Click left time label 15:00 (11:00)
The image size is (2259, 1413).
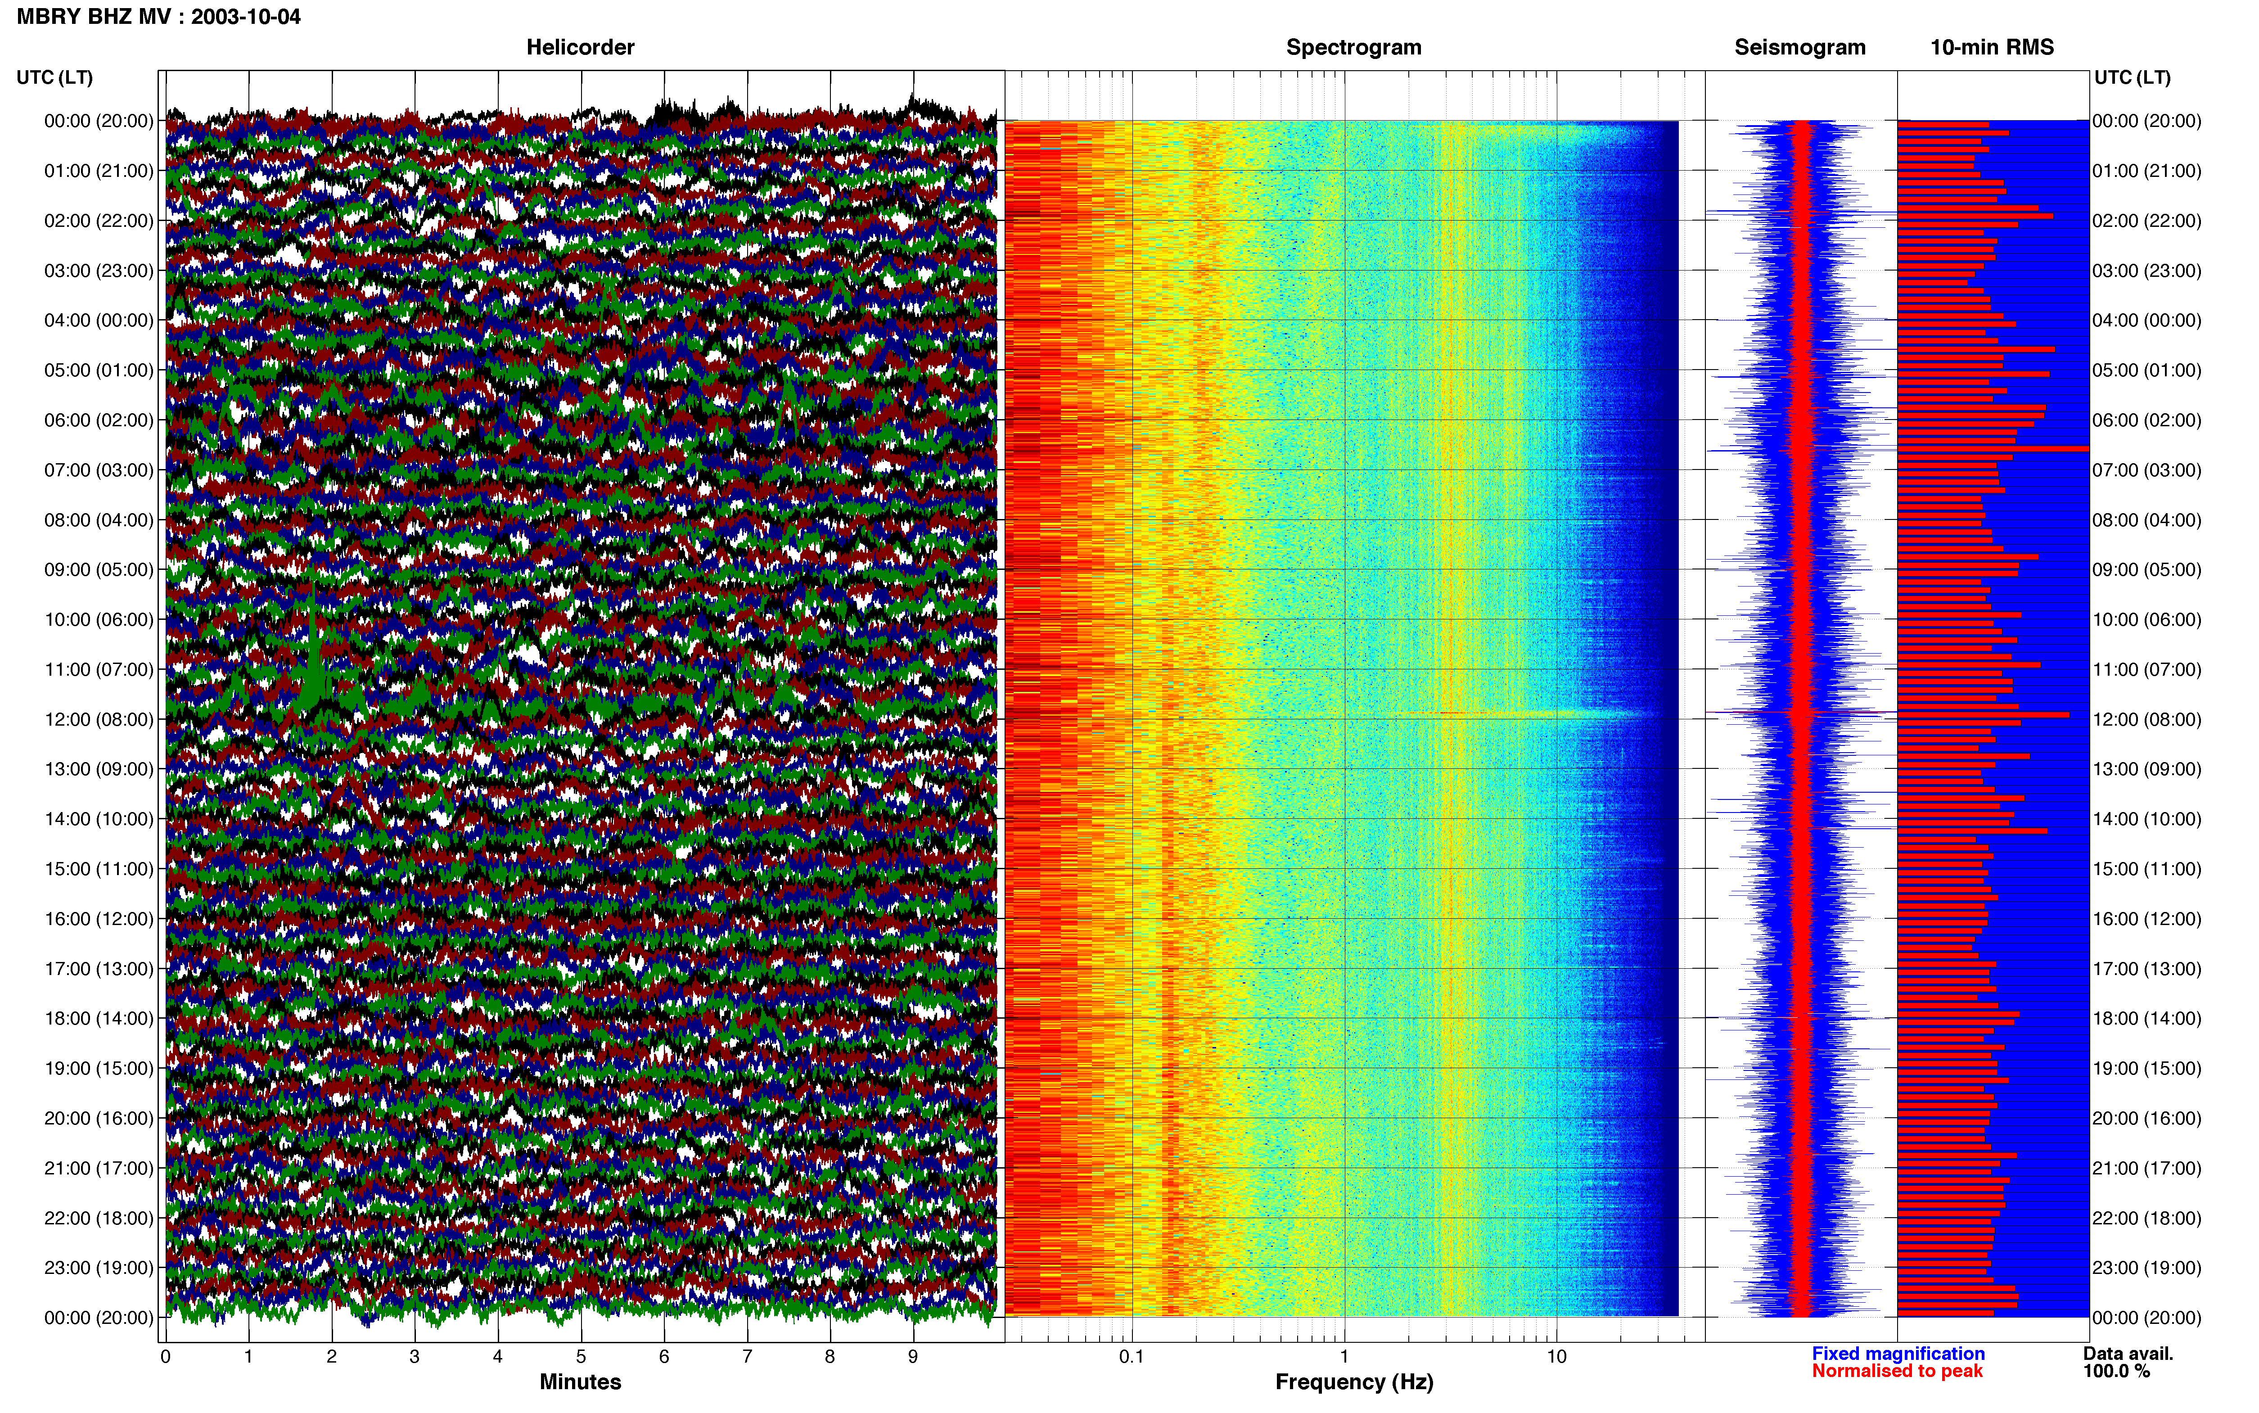[99, 869]
